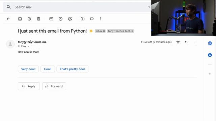The image size is (216, 121).
Task: Get add-ons with the plus icon
Action: pos(210,74)
